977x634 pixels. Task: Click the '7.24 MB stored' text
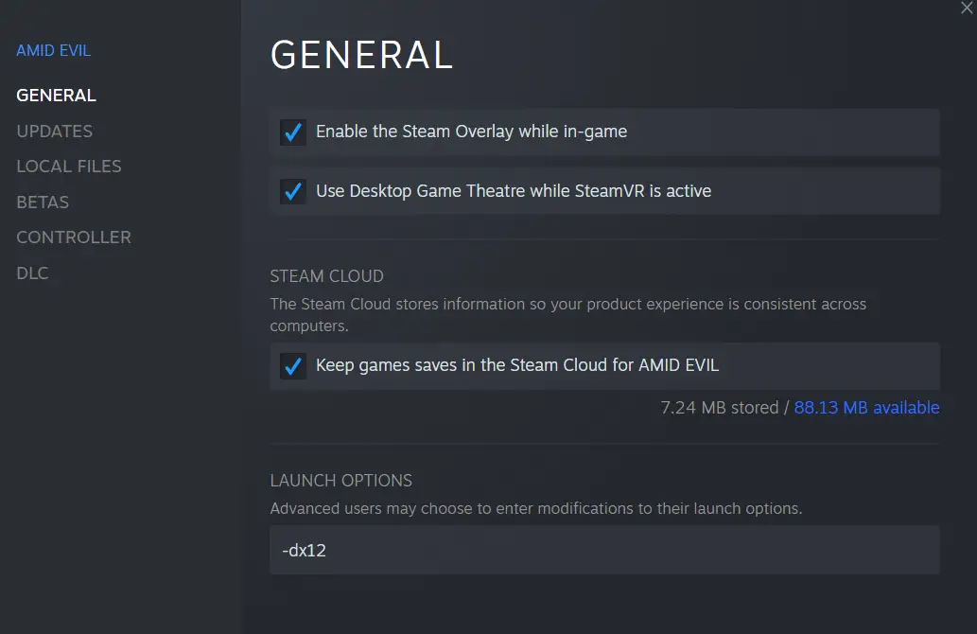(720, 408)
